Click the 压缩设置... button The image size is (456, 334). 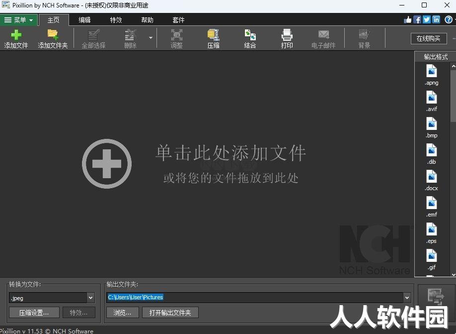click(34, 313)
